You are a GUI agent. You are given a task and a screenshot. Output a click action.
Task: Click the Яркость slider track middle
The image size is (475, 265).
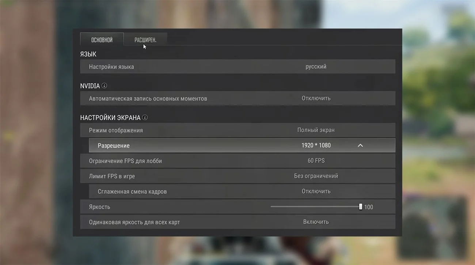point(316,207)
